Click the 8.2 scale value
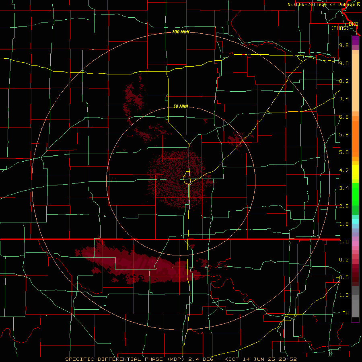Screen dimensions: 362x362 point(344,81)
